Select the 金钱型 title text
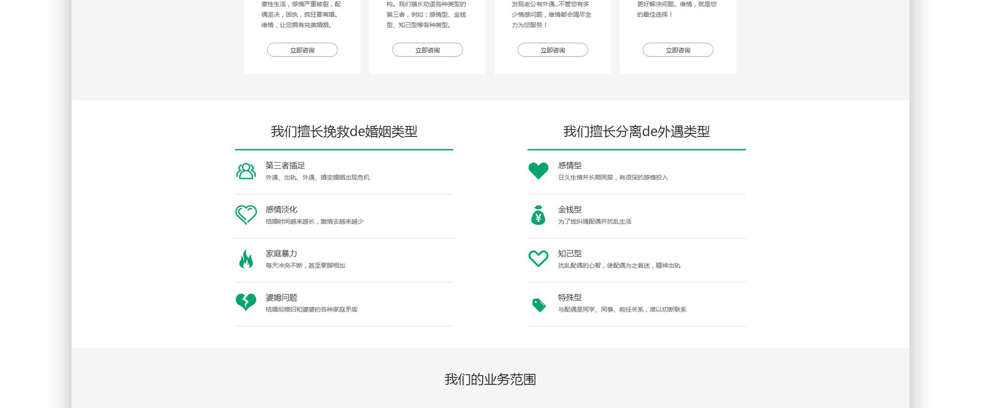Screen dimensions: 981x408 (x=570, y=210)
